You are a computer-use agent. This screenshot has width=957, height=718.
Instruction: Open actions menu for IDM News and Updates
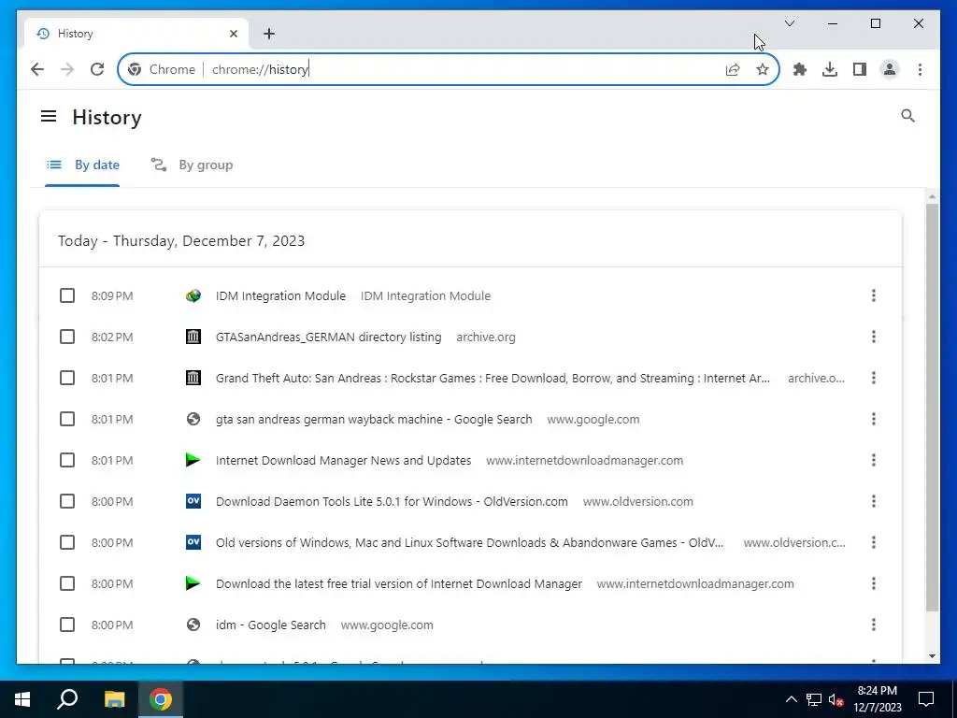click(874, 460)
